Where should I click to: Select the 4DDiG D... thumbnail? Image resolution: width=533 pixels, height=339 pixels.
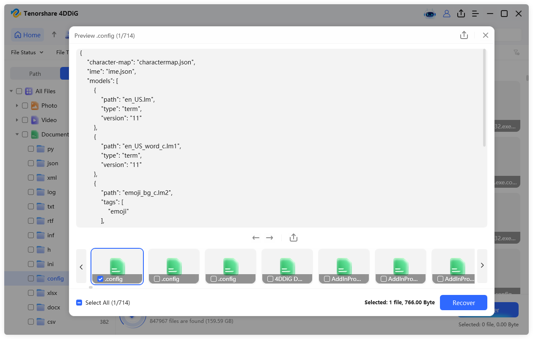287,266
